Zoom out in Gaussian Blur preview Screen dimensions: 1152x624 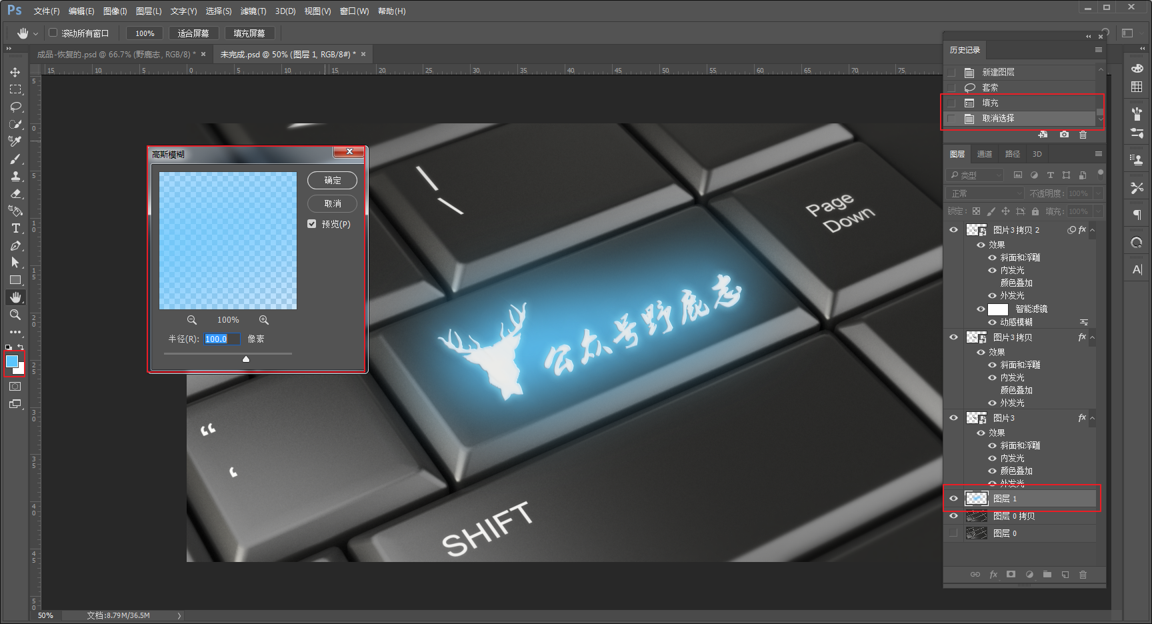tap(192, 320)
